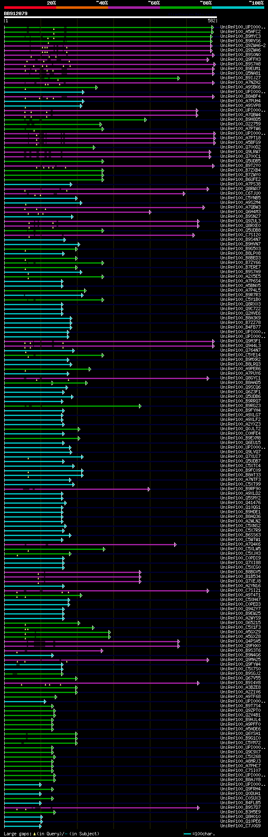Open hit UniRef100_Q5NA81
Image resolution: width=268 pixels, height=837 pixels.
pos(240,73)
